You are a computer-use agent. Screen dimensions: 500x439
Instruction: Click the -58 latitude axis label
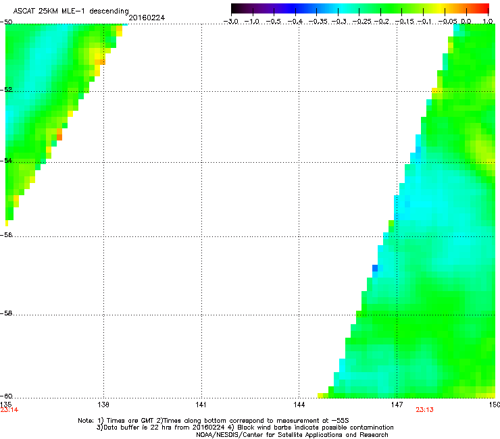pyautogui.click(x=6, y=313)
